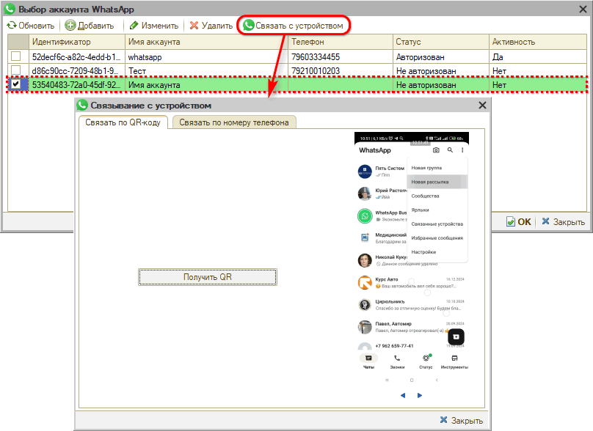
Task: Check the checkbox for the Тест account row
Action: (x=16, y=70)
